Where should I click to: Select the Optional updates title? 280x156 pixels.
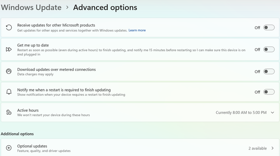tap(32, 146)
